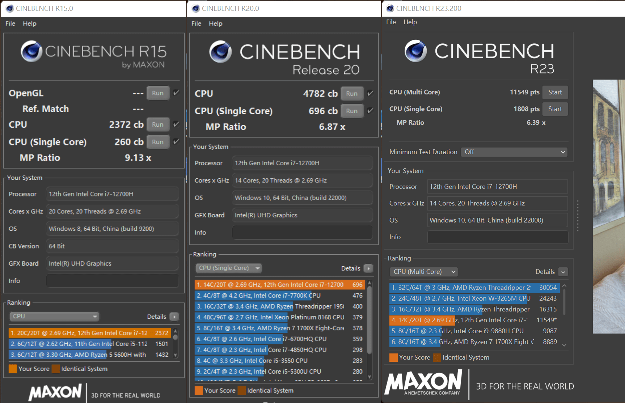The image size is (625, 403).
Task: Click the R15 Details arrow icon
Action: pos(174,317)
